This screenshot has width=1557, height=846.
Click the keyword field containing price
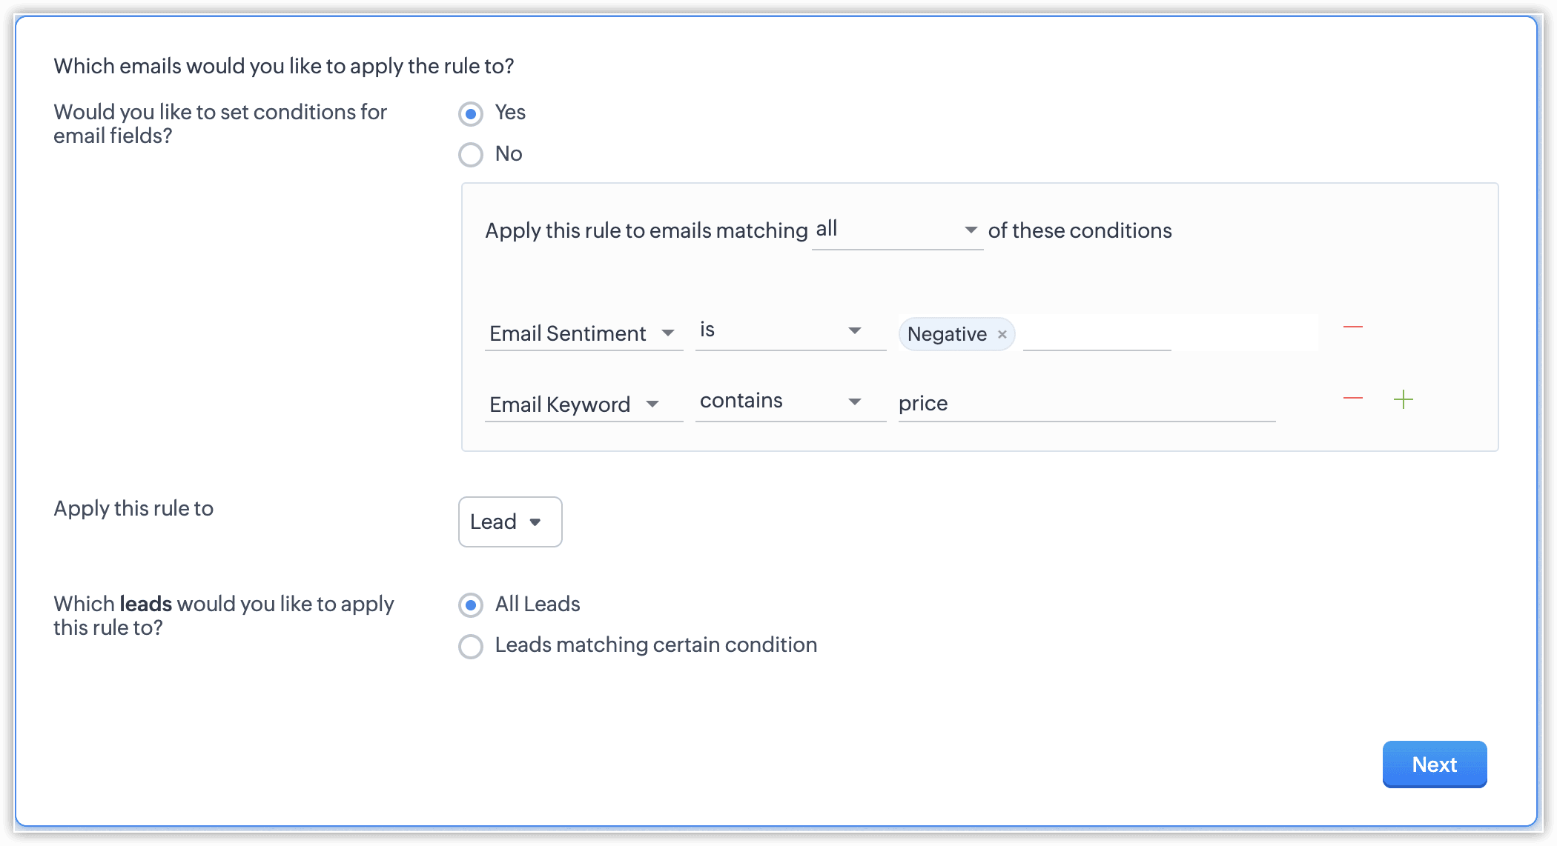click(1086, 404)
